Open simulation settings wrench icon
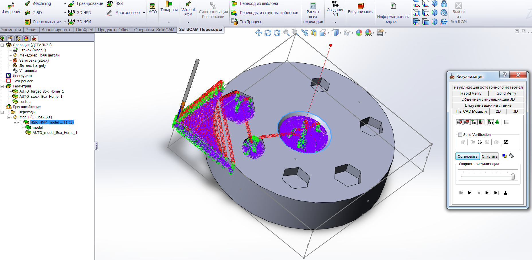 pos(511,156)
